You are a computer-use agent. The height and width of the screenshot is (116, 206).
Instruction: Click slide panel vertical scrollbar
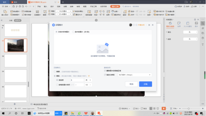pyautogui.click(x=28, y=84)
